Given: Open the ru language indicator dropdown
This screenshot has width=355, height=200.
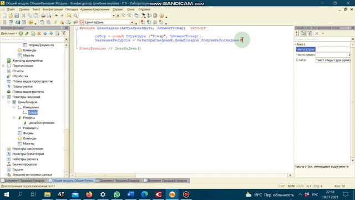Looking at the screenshot, I should (x=308, y=186).
